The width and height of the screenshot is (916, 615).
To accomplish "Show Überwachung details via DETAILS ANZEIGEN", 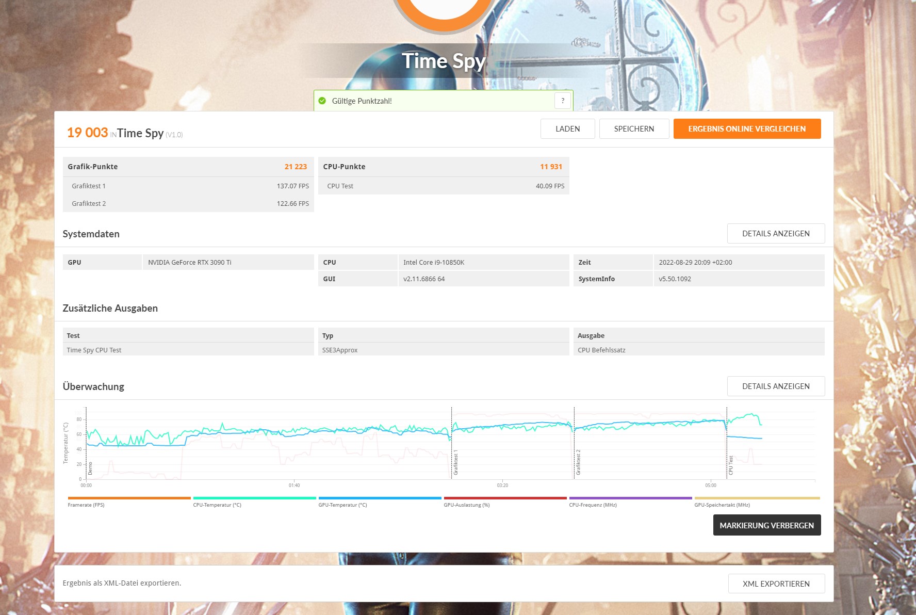I will [776, 386].
